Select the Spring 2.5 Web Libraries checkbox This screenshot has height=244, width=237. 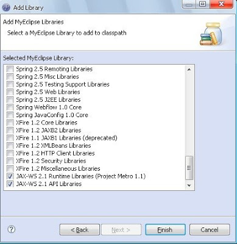[x=10, y=92]
